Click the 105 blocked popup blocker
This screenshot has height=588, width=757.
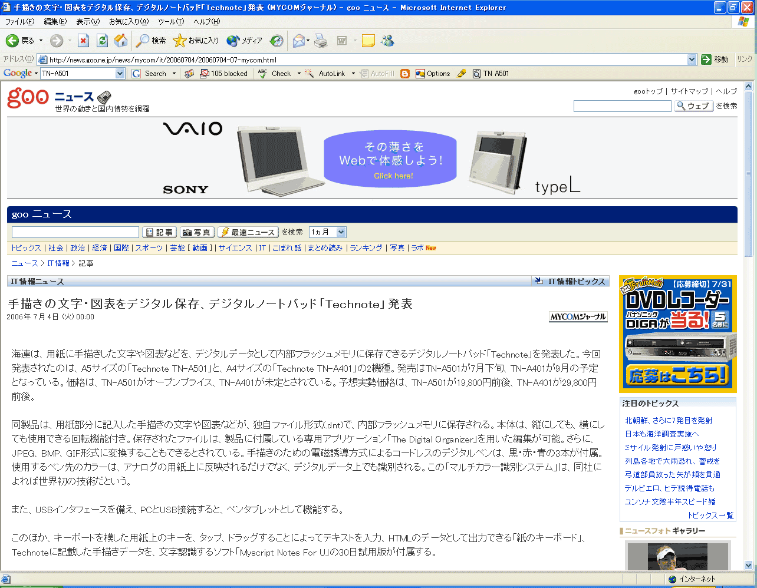click(224, 74)
